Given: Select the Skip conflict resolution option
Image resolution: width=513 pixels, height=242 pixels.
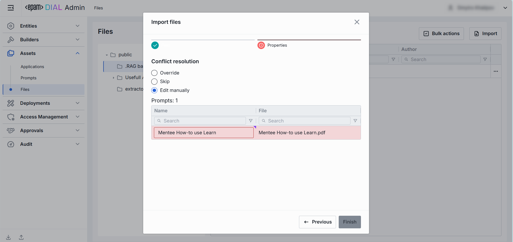Looking at the screenshot, I should pyautogui.click(x=154, y=81).
